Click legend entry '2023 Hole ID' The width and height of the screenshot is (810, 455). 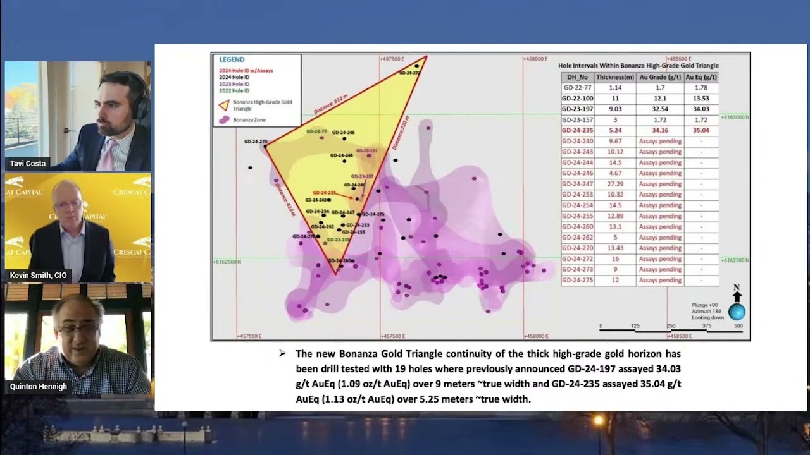[234, 84]
